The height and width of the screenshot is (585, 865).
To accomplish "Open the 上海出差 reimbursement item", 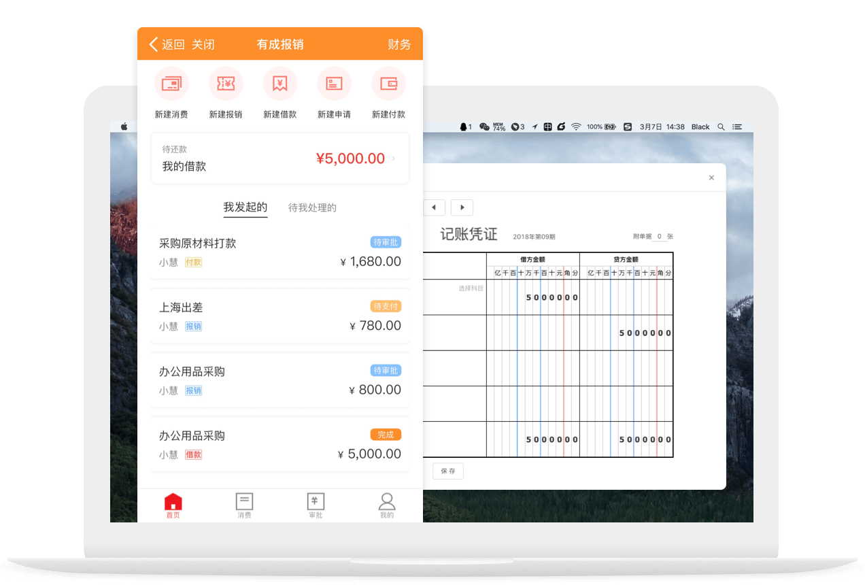I will pyautogui.click(x=280, y=316).
